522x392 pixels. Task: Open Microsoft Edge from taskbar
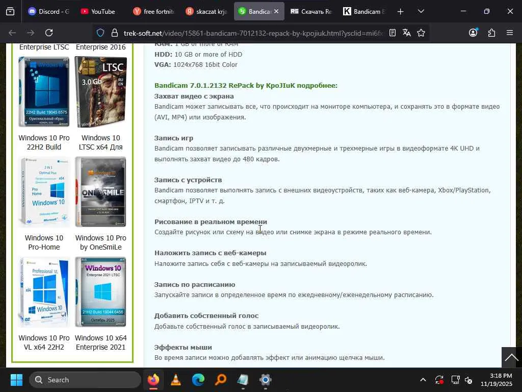tap(198, 380)
